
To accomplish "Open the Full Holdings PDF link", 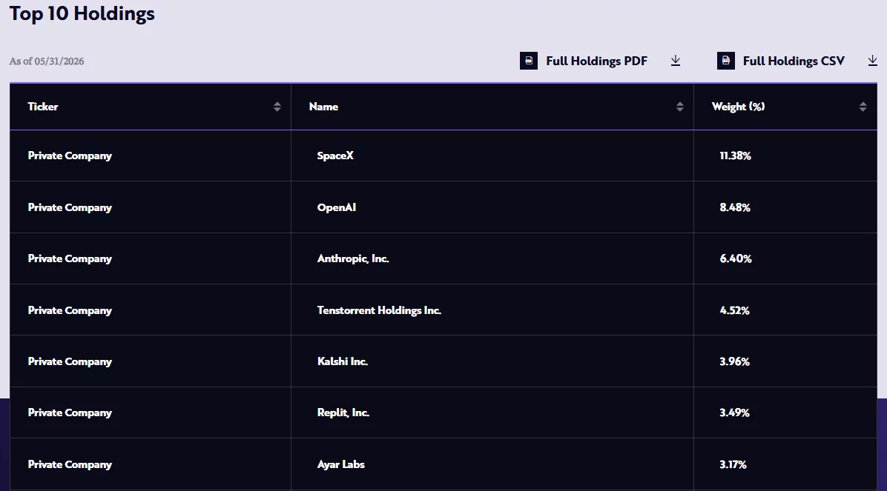I will 596,61.
